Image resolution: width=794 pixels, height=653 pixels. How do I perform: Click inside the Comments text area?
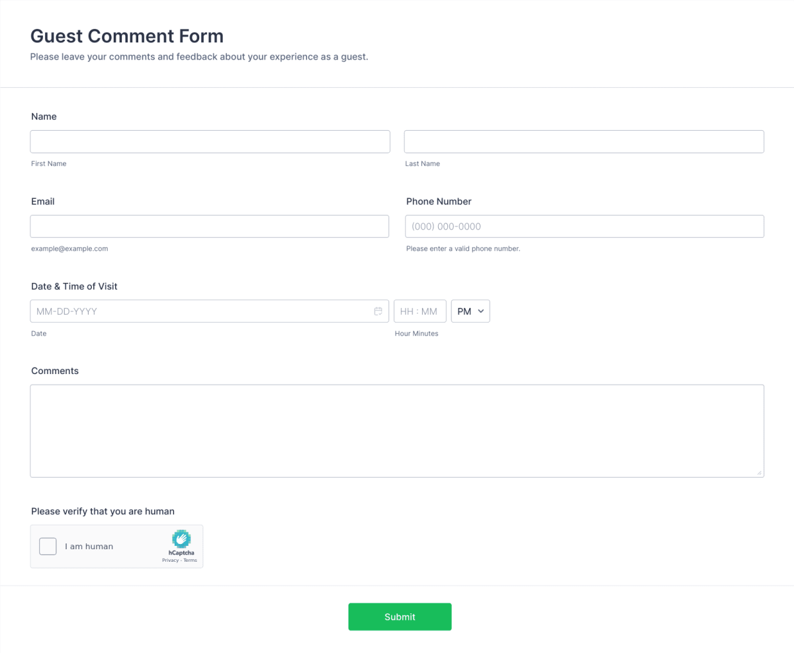click(397, 430)
